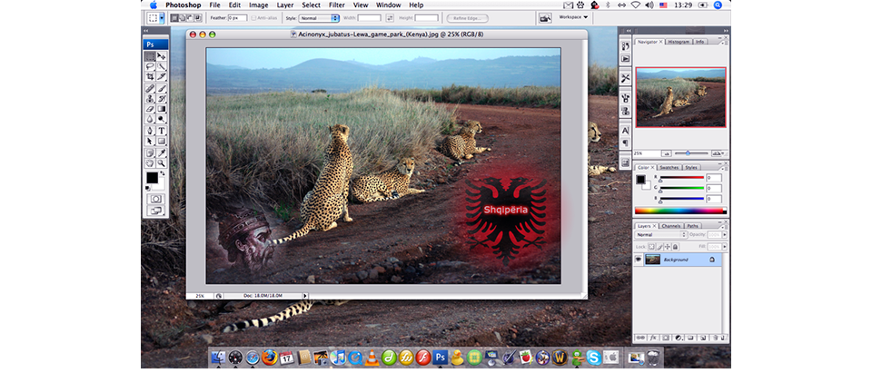This screenshot has width=872, height=383.
Task: Select the History Brush tool
Action: [x=162, y=98]
